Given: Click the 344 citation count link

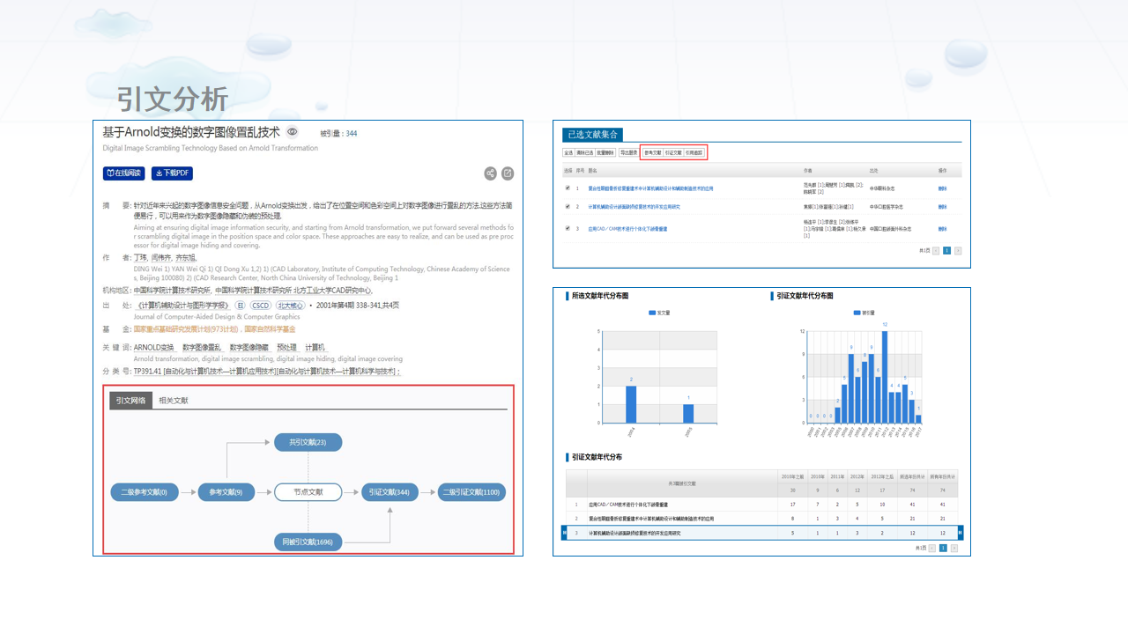Looking at the screenshot, I should pos(351,134).
